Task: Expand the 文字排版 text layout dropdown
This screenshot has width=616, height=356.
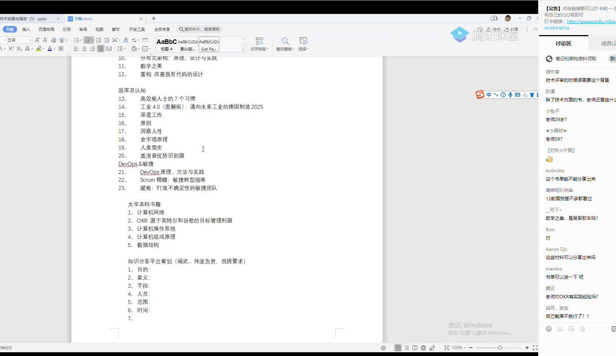Action: [259, 44]
